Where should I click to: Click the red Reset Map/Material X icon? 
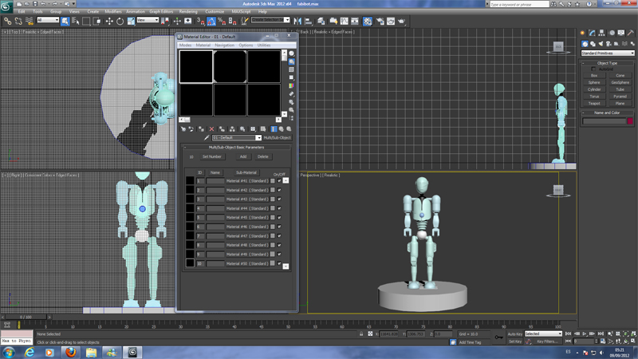click(x=211, y=128)
